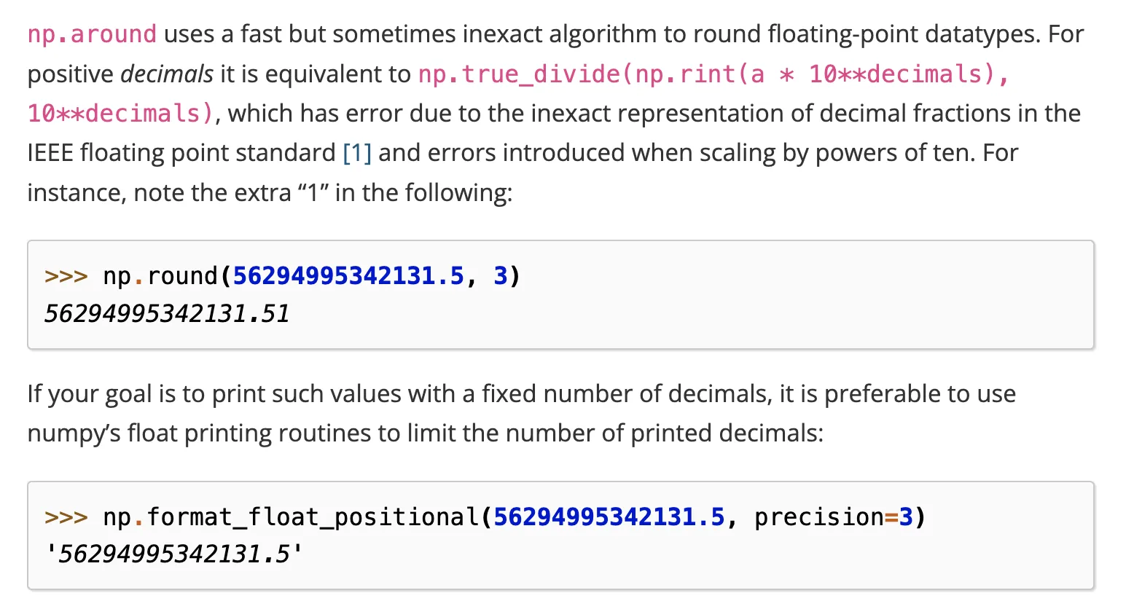Click the word round in np.round call
The image size is (1134, 609).
tap(182, 276)
